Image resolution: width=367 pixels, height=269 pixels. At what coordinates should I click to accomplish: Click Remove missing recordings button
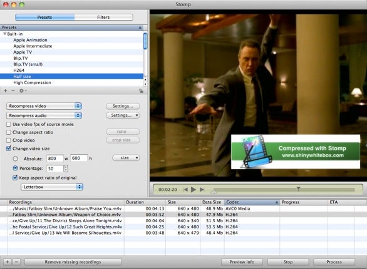point(73,262)
